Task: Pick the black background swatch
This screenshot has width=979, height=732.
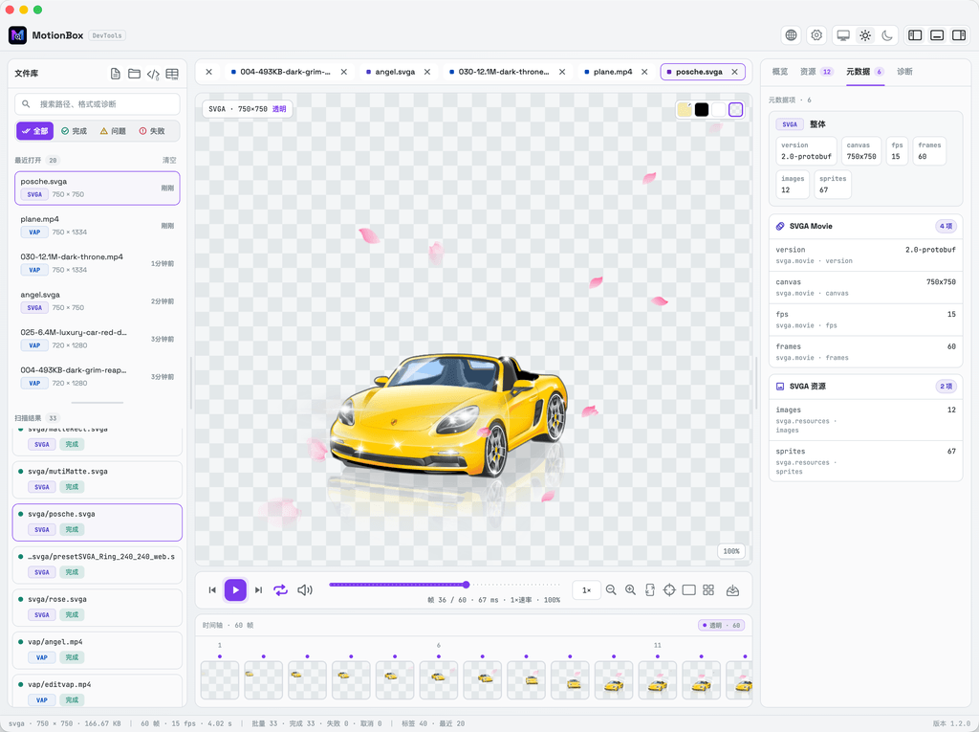Action: pyautogui.click(x=702, y=109)
